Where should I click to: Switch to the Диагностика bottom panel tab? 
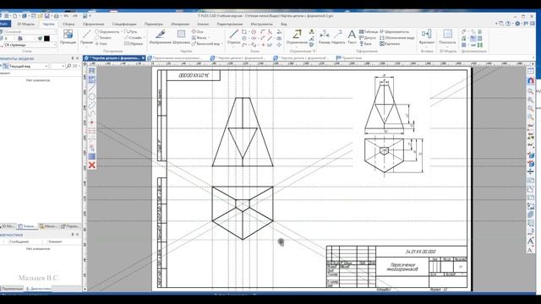(x=39, y=289)
